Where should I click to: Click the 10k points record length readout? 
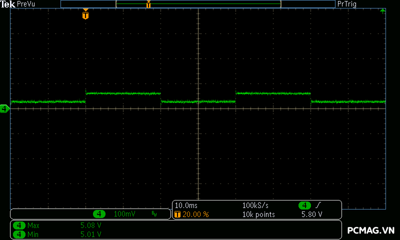[x=258, y=214]
